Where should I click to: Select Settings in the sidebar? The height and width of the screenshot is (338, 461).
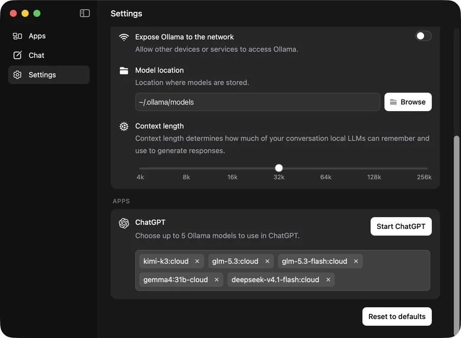click(x=49, y=75)
